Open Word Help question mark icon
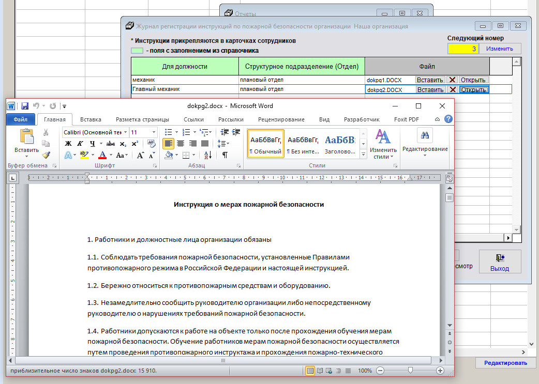 click(448, 119)
